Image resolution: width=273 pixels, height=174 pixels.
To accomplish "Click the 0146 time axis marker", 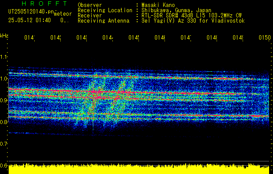I will tap(160, 37).
